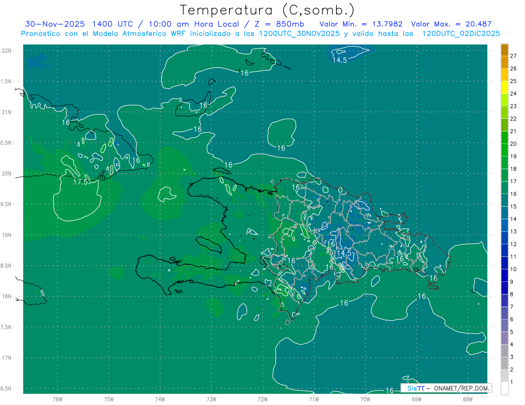Click the 68W longitude axis label
The width and height of the screenshot is (525, 405).
point(467,399)
